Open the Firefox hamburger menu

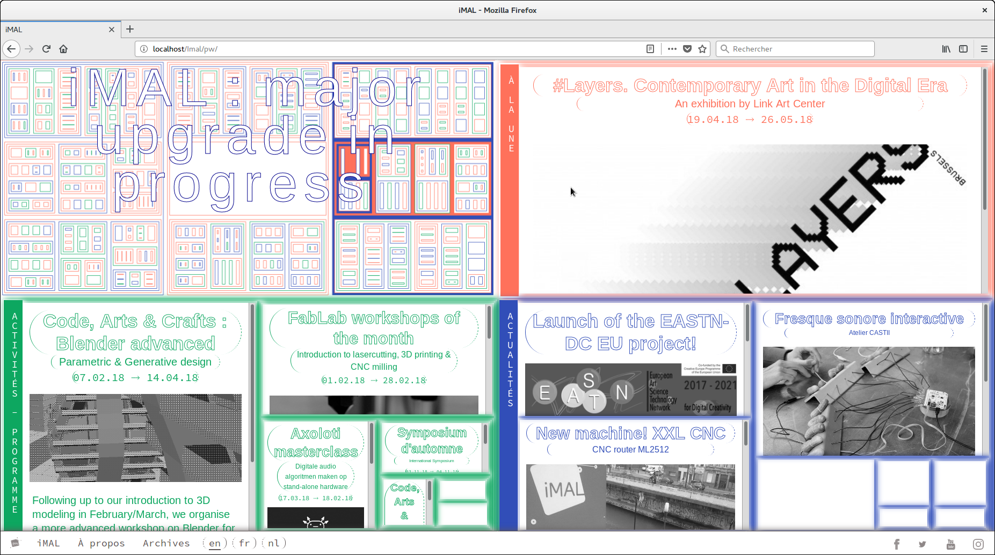click(984, 49)
